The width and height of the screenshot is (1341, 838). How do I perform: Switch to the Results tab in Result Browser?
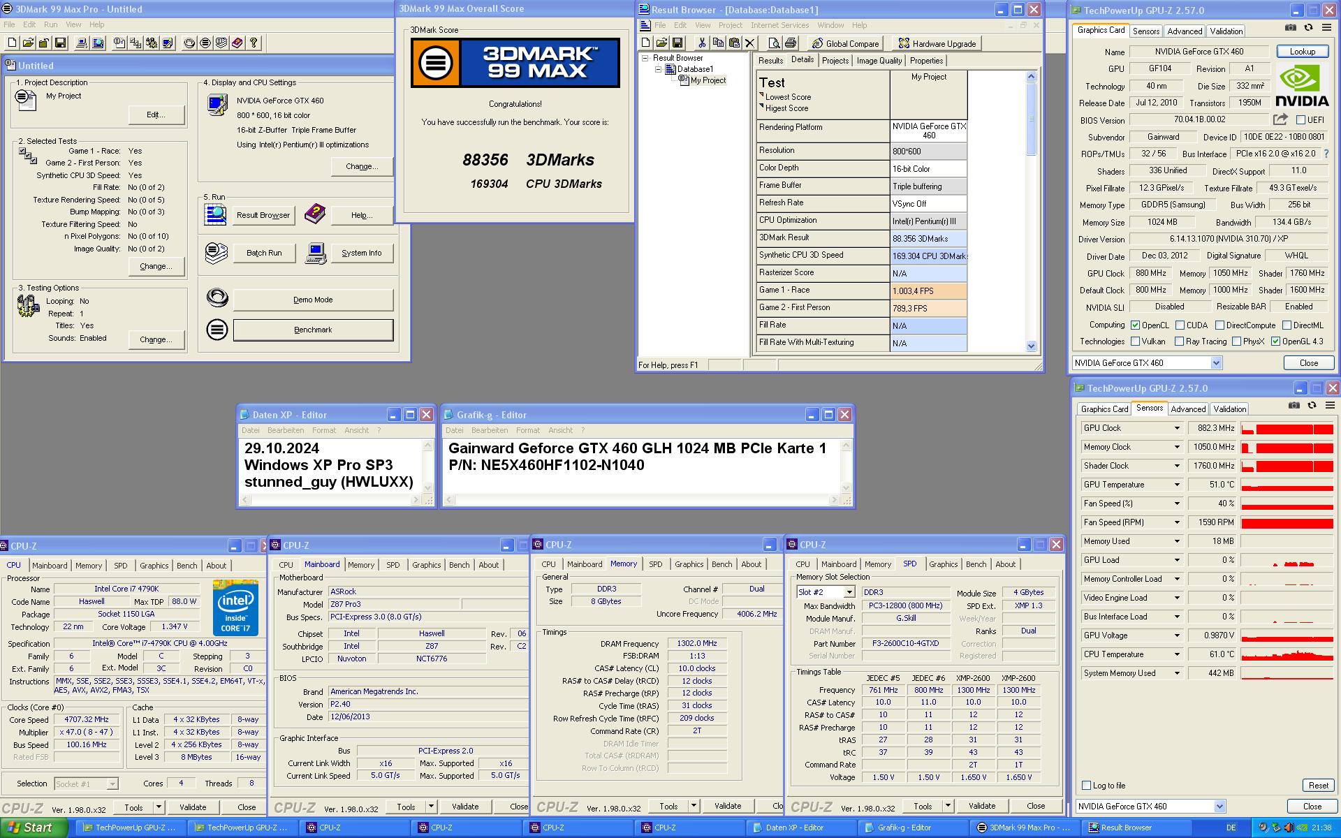tap(770, 61)
